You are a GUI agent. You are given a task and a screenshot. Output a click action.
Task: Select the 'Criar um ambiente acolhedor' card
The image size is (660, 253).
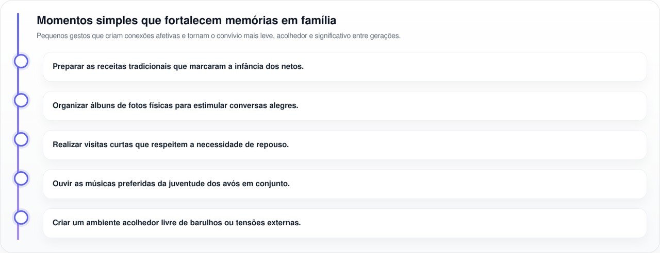[x=344, y=223]
